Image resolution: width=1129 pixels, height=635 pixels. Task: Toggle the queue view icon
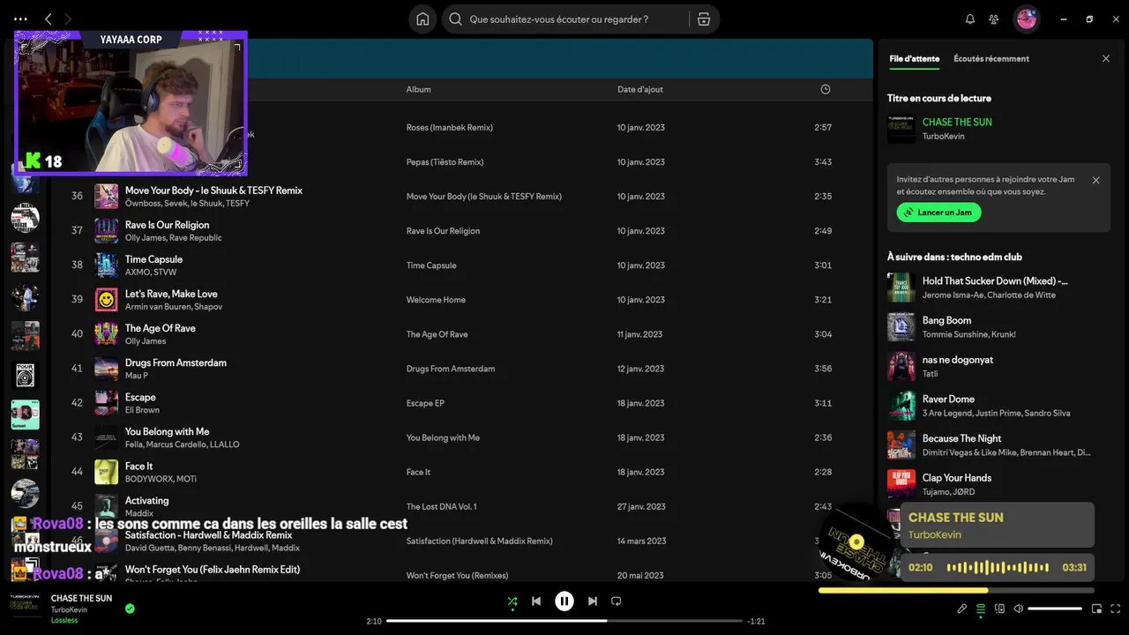point(981,609)
